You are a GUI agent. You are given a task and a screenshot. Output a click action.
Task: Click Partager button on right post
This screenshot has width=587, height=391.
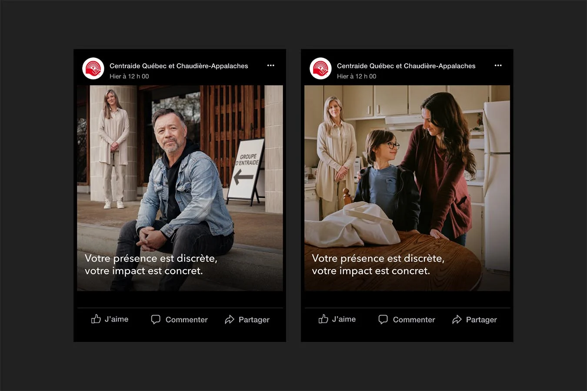pos(474,320)
